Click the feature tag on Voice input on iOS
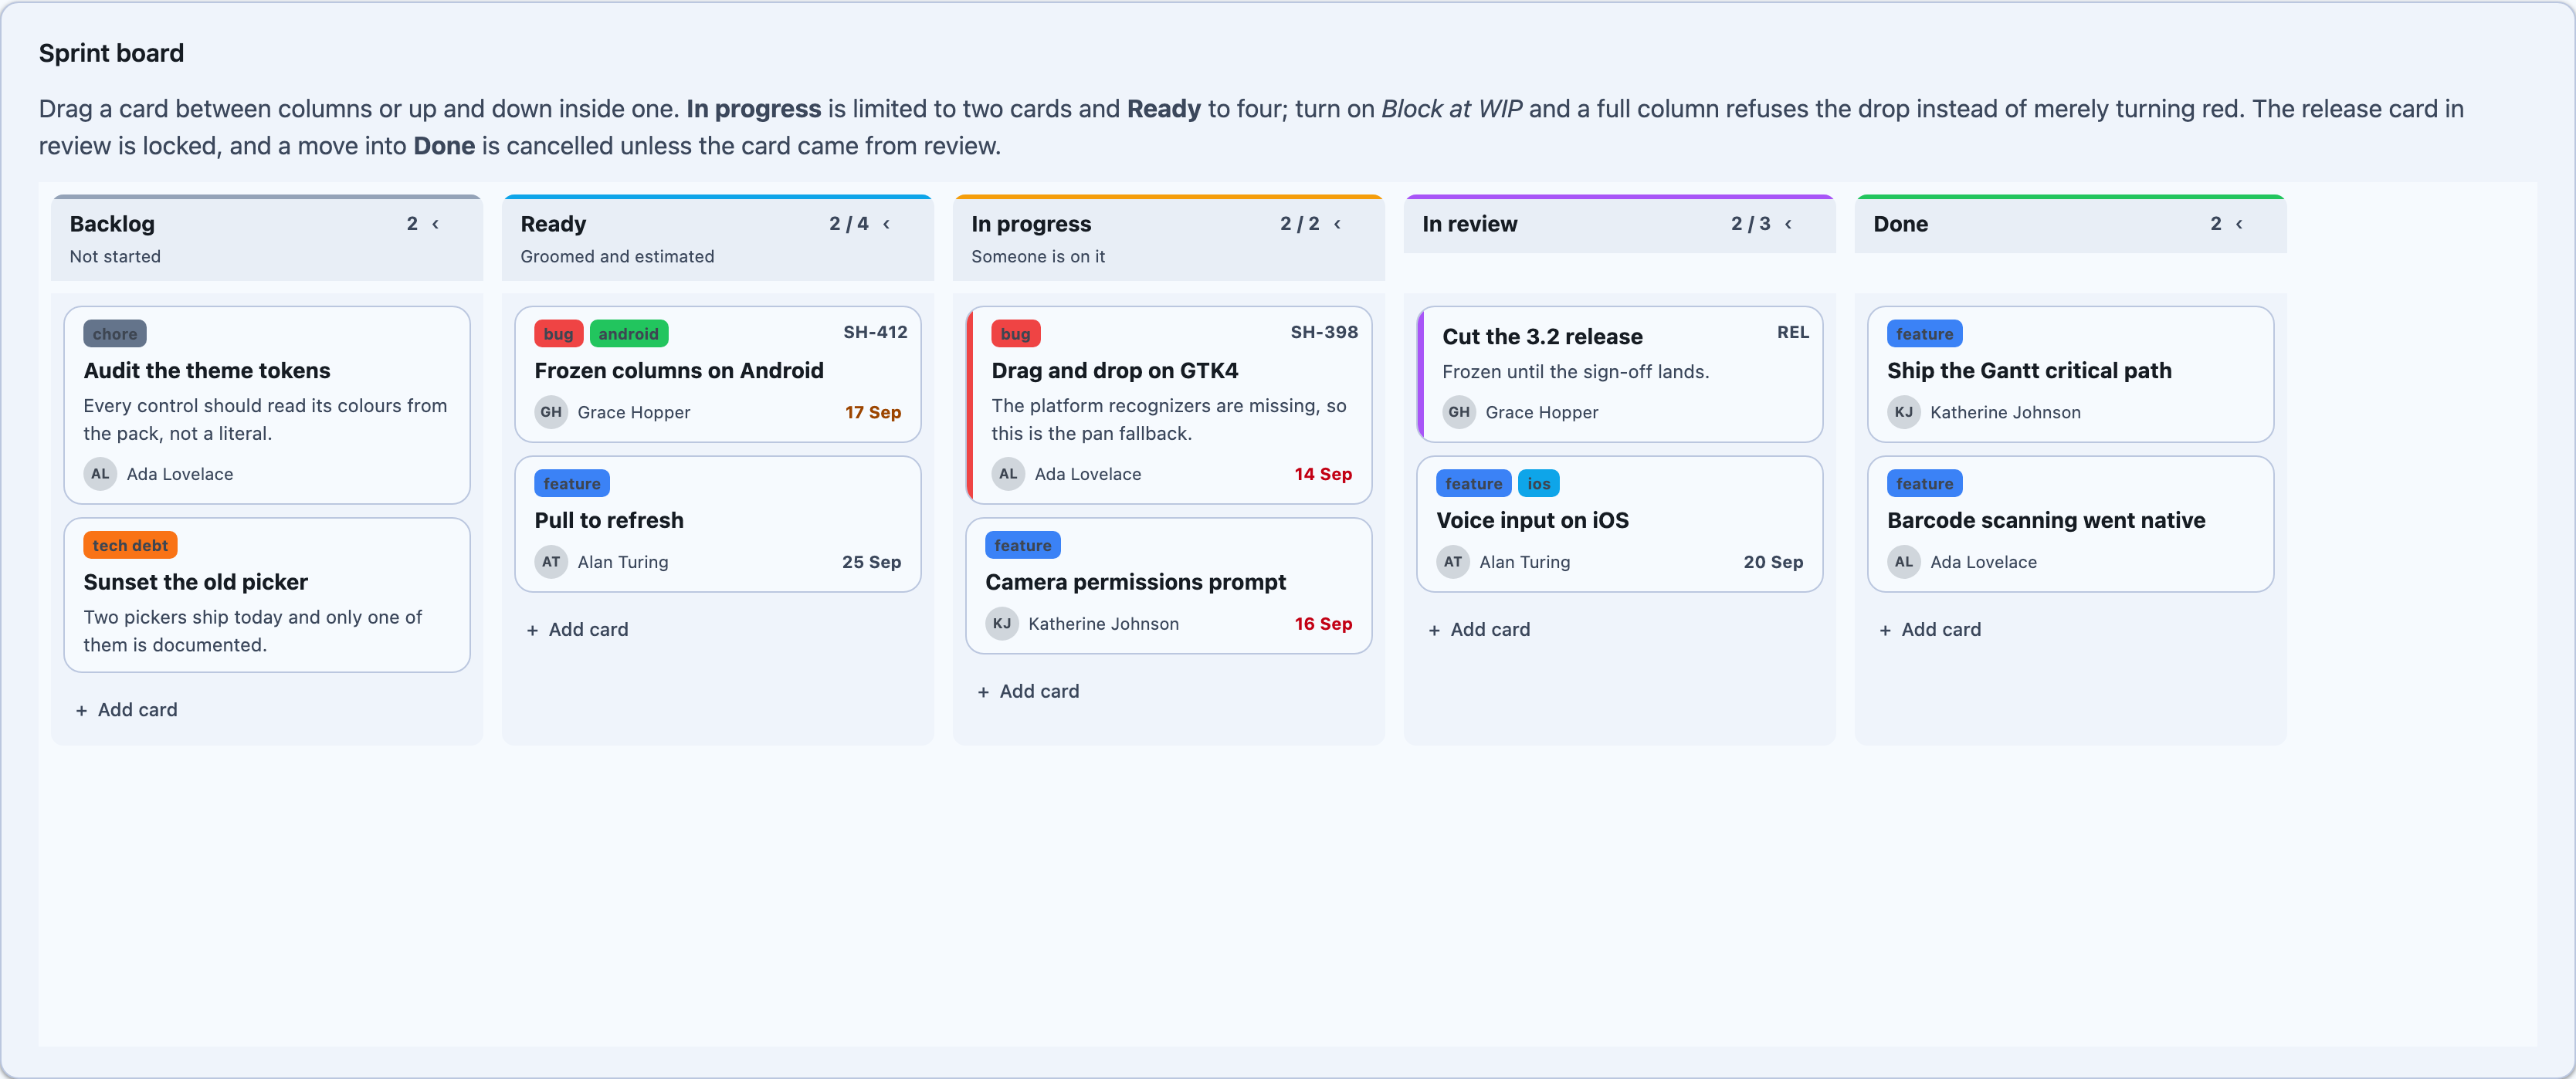Image resolution: width=2576 pixels, height=1079 pixels. [1474, 484]
